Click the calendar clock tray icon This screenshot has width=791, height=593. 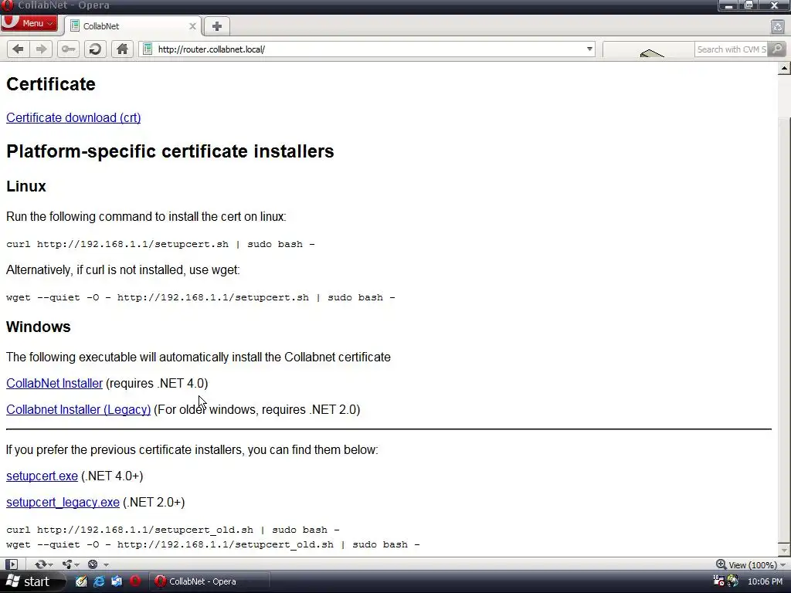point(718,581)
